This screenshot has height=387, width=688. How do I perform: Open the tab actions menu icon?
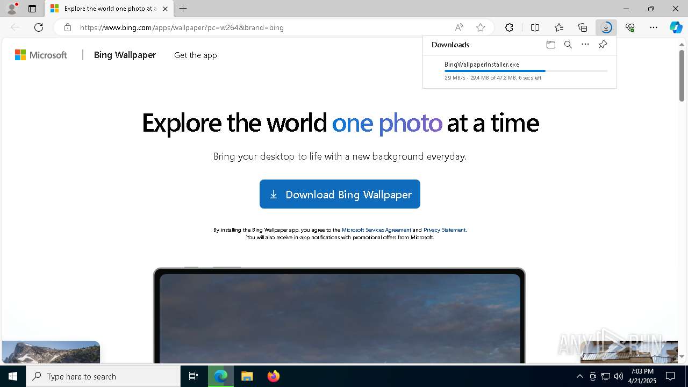[x=32, y=9]
